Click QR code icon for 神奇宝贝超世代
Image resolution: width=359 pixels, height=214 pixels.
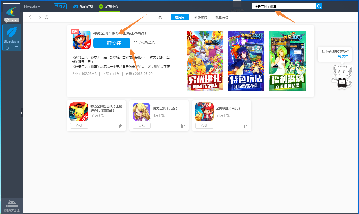[121, 126]
